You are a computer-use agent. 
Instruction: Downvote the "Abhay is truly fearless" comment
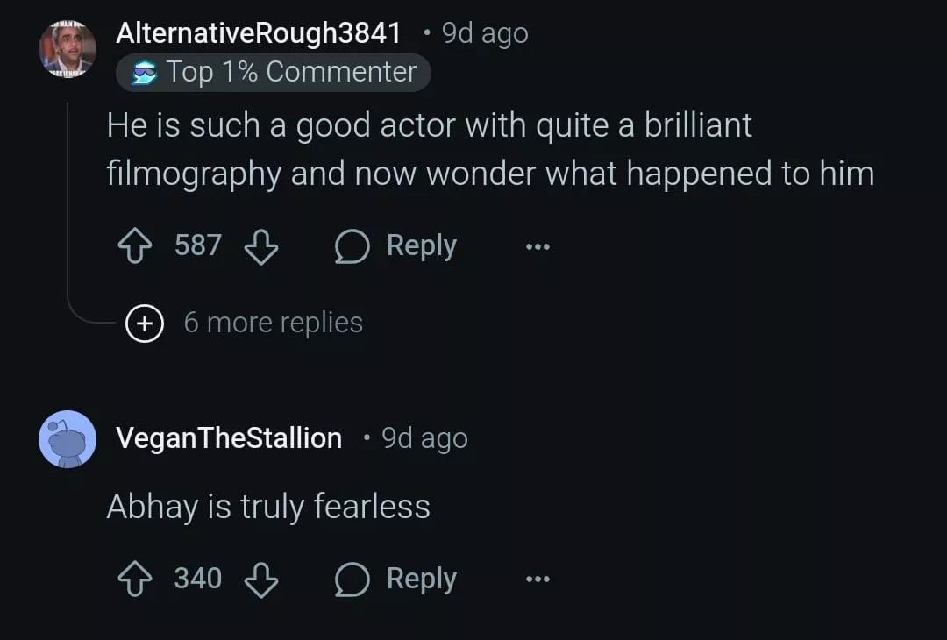(x=260, y=580)
